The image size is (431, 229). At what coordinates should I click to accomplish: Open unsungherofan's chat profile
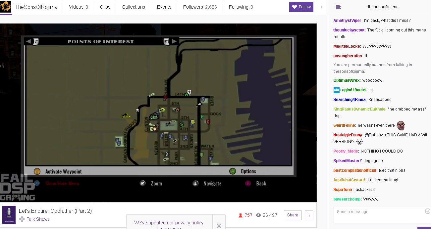point(348,56)
